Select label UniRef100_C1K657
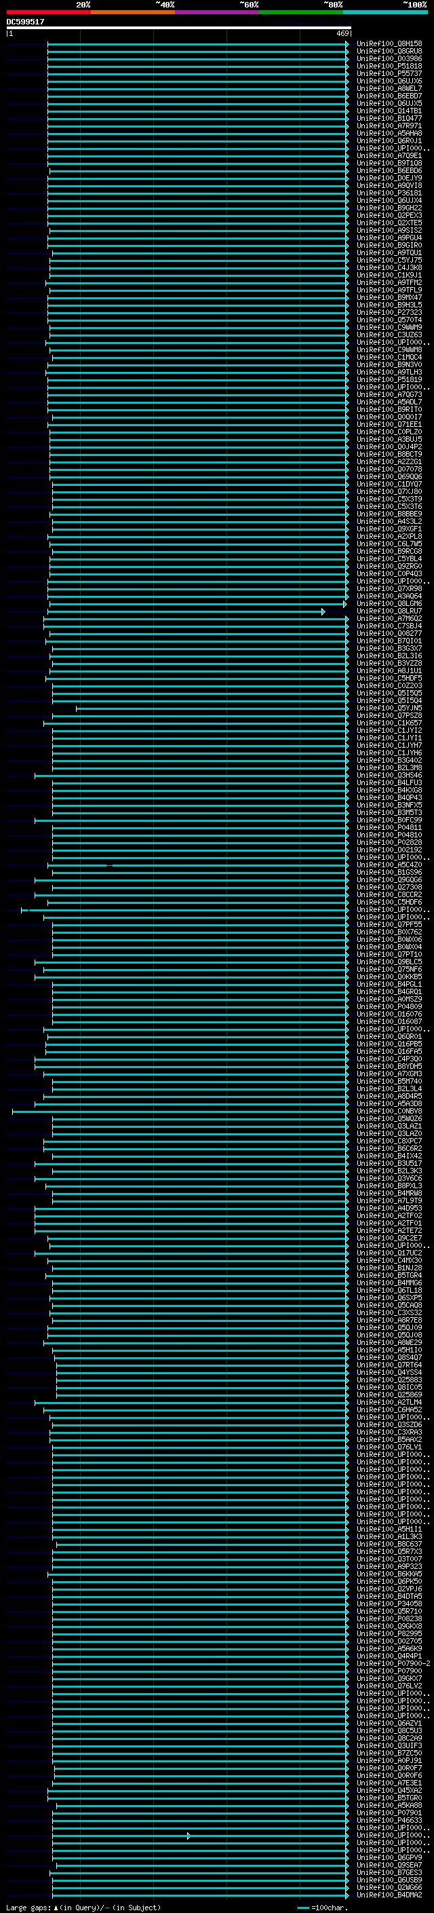Viewport: 434px width, 1913px height. [389, 723]
